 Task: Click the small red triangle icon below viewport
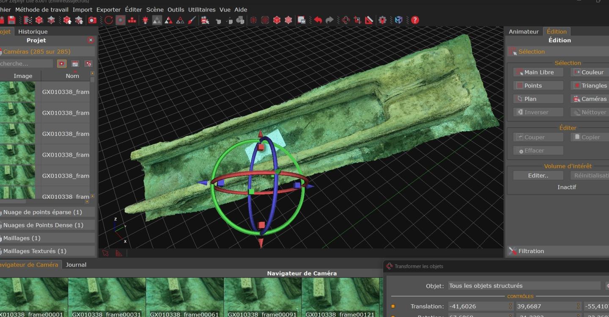119,253
